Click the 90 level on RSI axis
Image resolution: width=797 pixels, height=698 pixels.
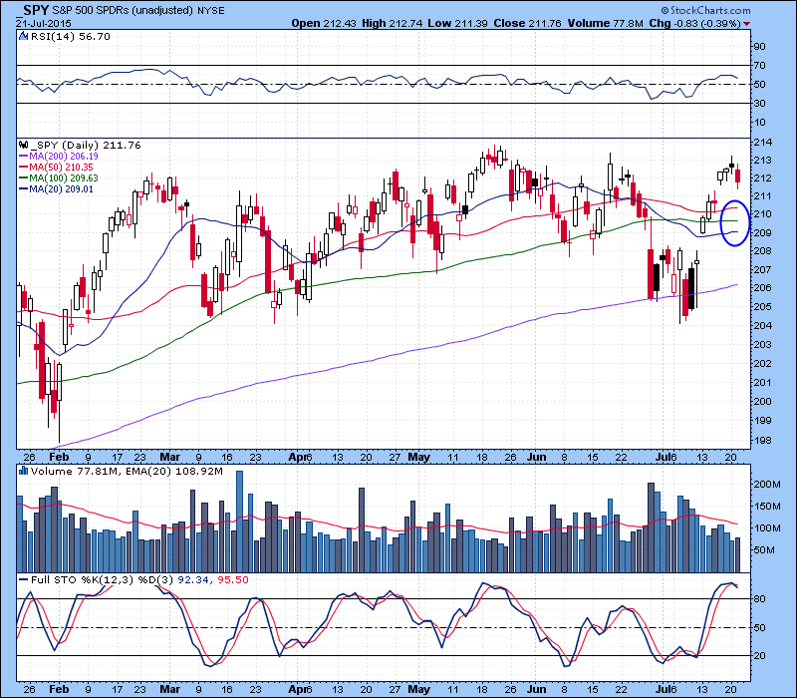(x=759, y=46)
